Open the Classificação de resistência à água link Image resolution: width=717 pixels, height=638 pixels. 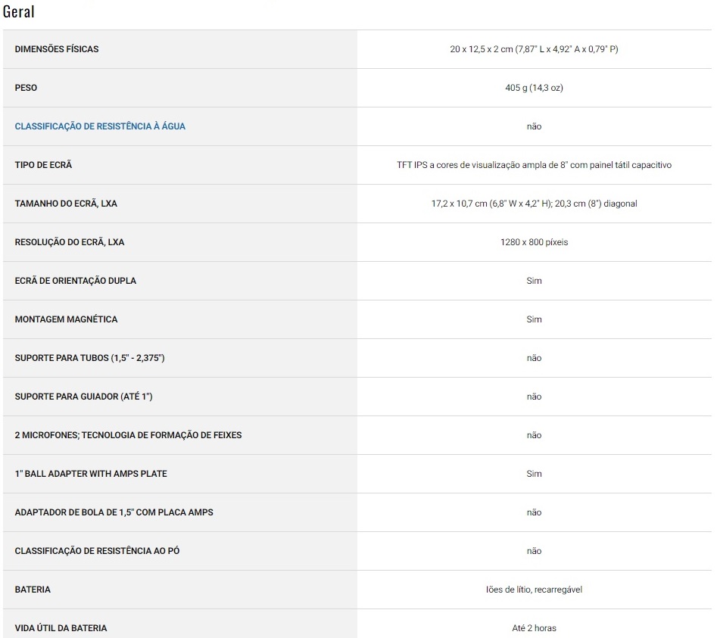100,126
